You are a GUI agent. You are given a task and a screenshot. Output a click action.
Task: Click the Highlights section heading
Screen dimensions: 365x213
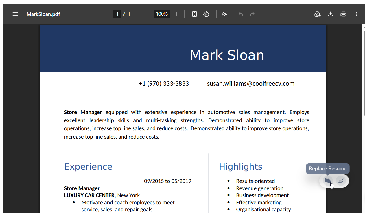point(240,167)
